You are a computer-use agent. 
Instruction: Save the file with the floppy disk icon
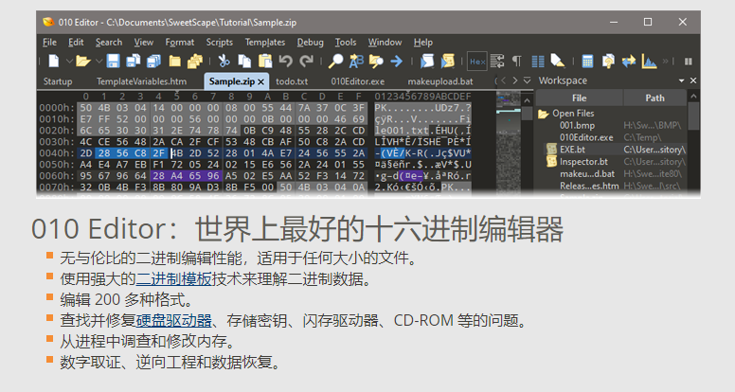point(113,61)
